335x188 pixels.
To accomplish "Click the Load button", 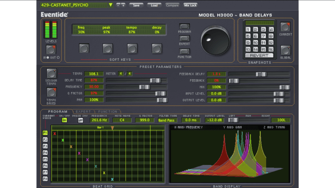I will coord(154,5).
